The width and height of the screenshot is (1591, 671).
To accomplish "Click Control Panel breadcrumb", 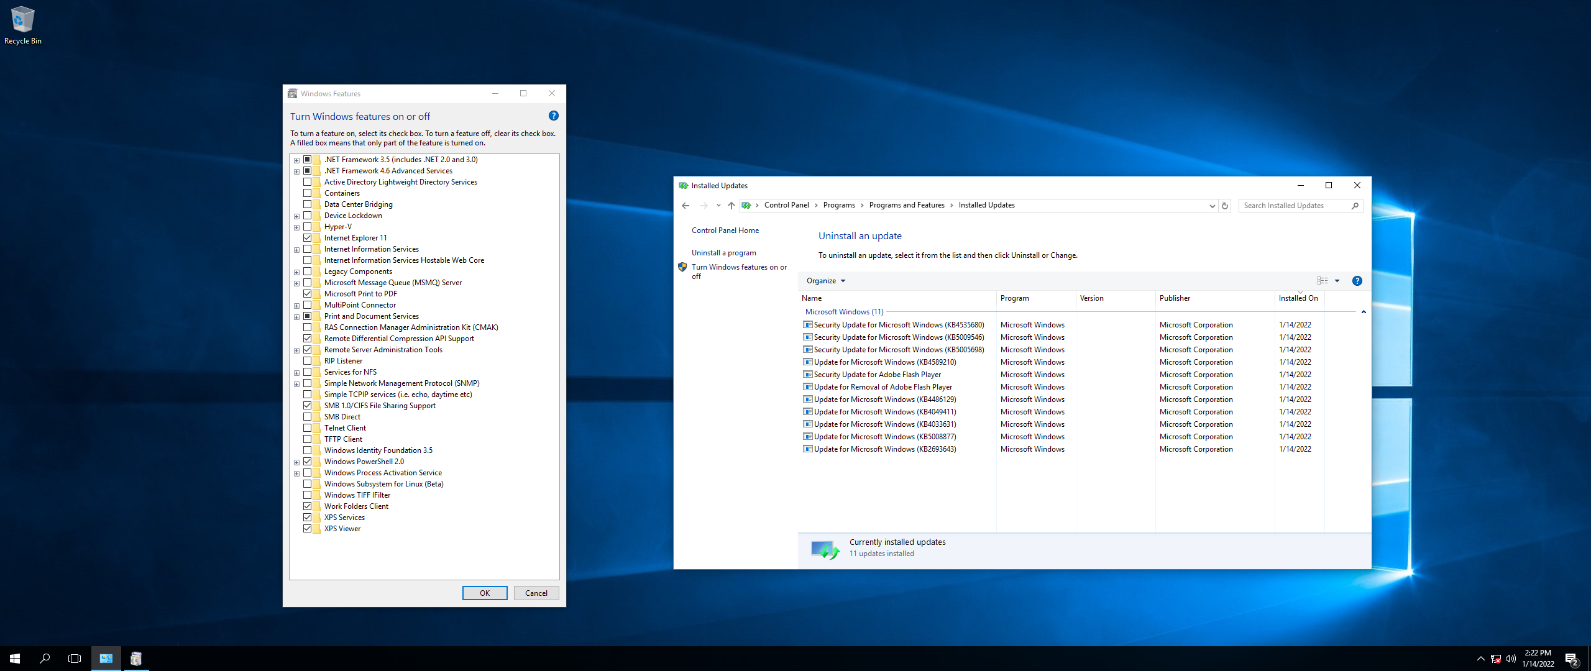I will coord(786,205).
